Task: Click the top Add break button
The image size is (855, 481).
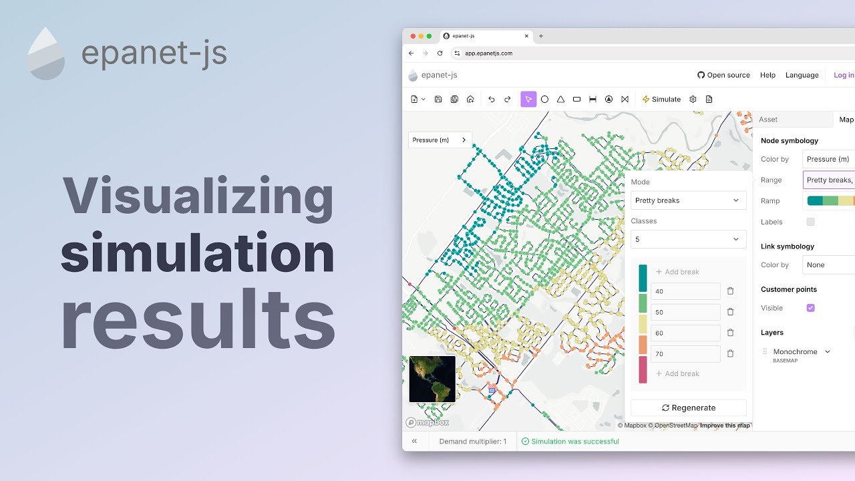Action: tap(678, 272)
